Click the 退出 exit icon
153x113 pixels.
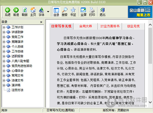[103, 10]
